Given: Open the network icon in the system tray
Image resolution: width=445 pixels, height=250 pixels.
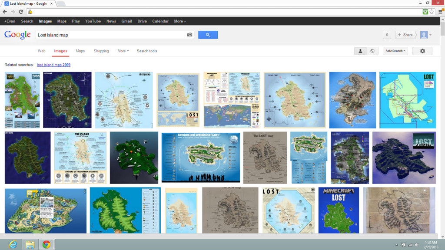Looking at the screenshot, I should point(410,245).
